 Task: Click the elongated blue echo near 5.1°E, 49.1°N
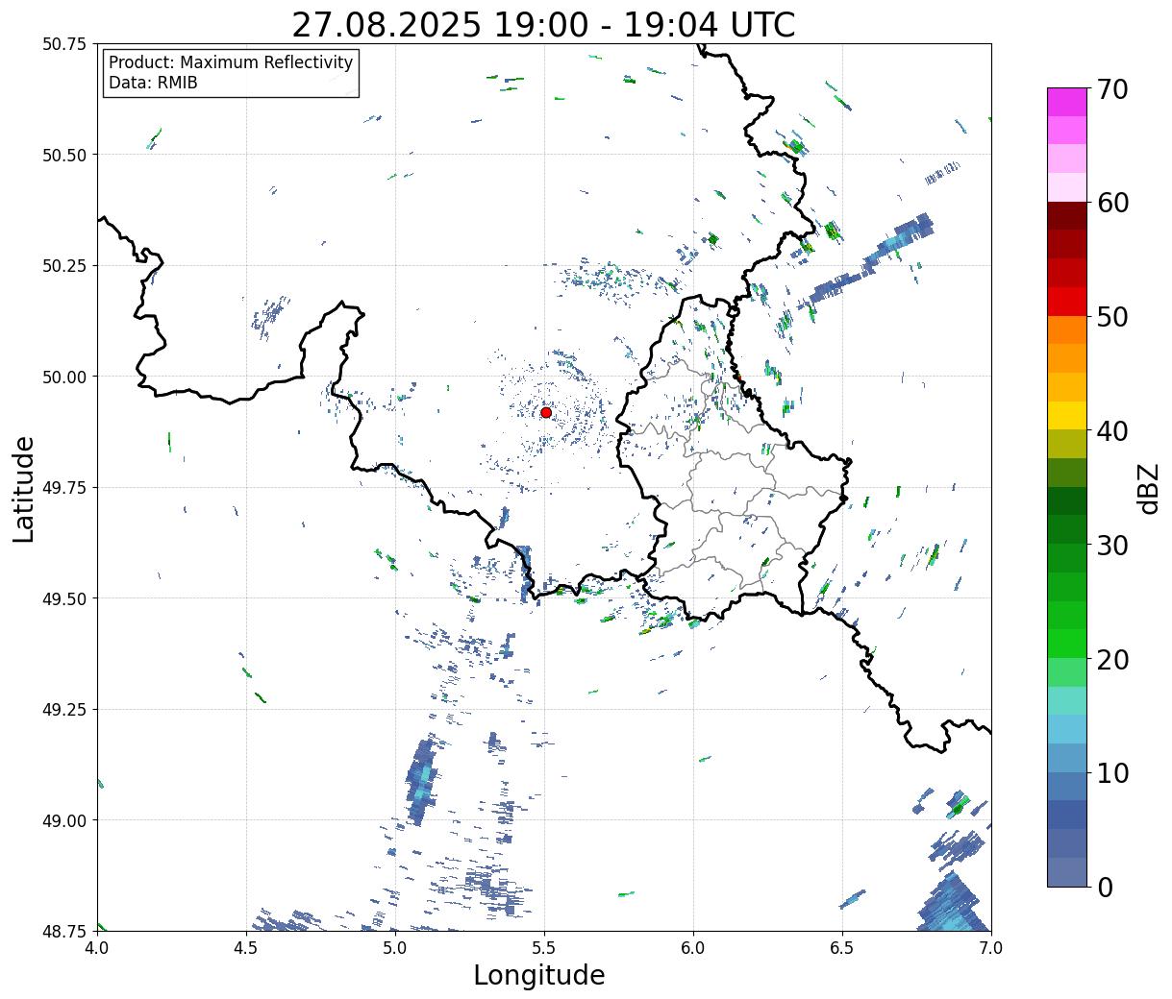421,781
